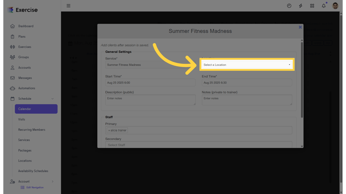346x194 pixels.
Task: Open the Visits submenu item
Action: [x=22, y=119]
